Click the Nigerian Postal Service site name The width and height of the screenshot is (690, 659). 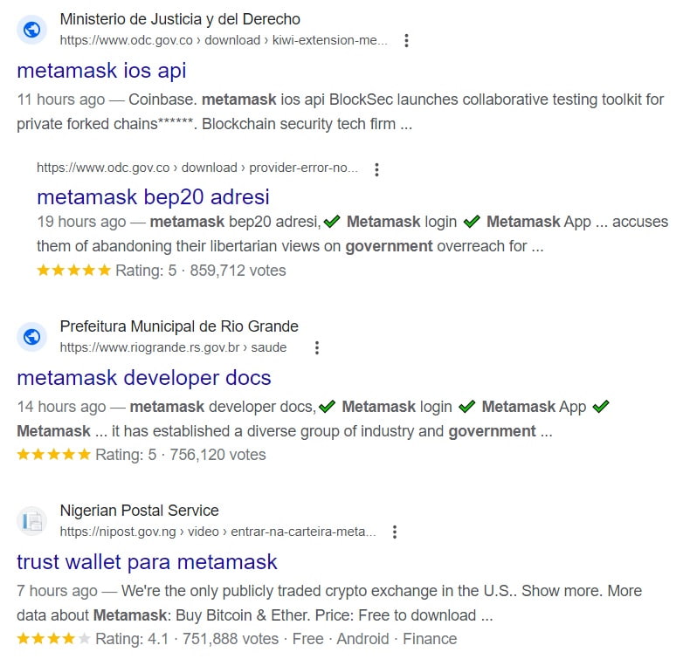coord(139,511)
